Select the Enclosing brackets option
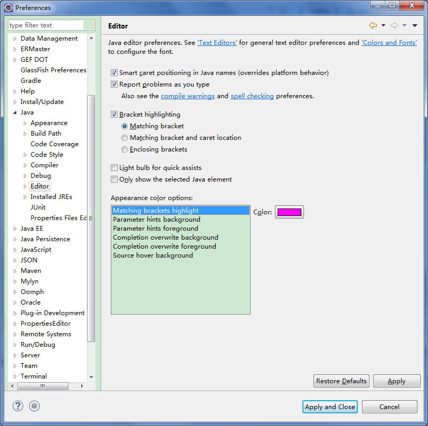 [125, 149]
